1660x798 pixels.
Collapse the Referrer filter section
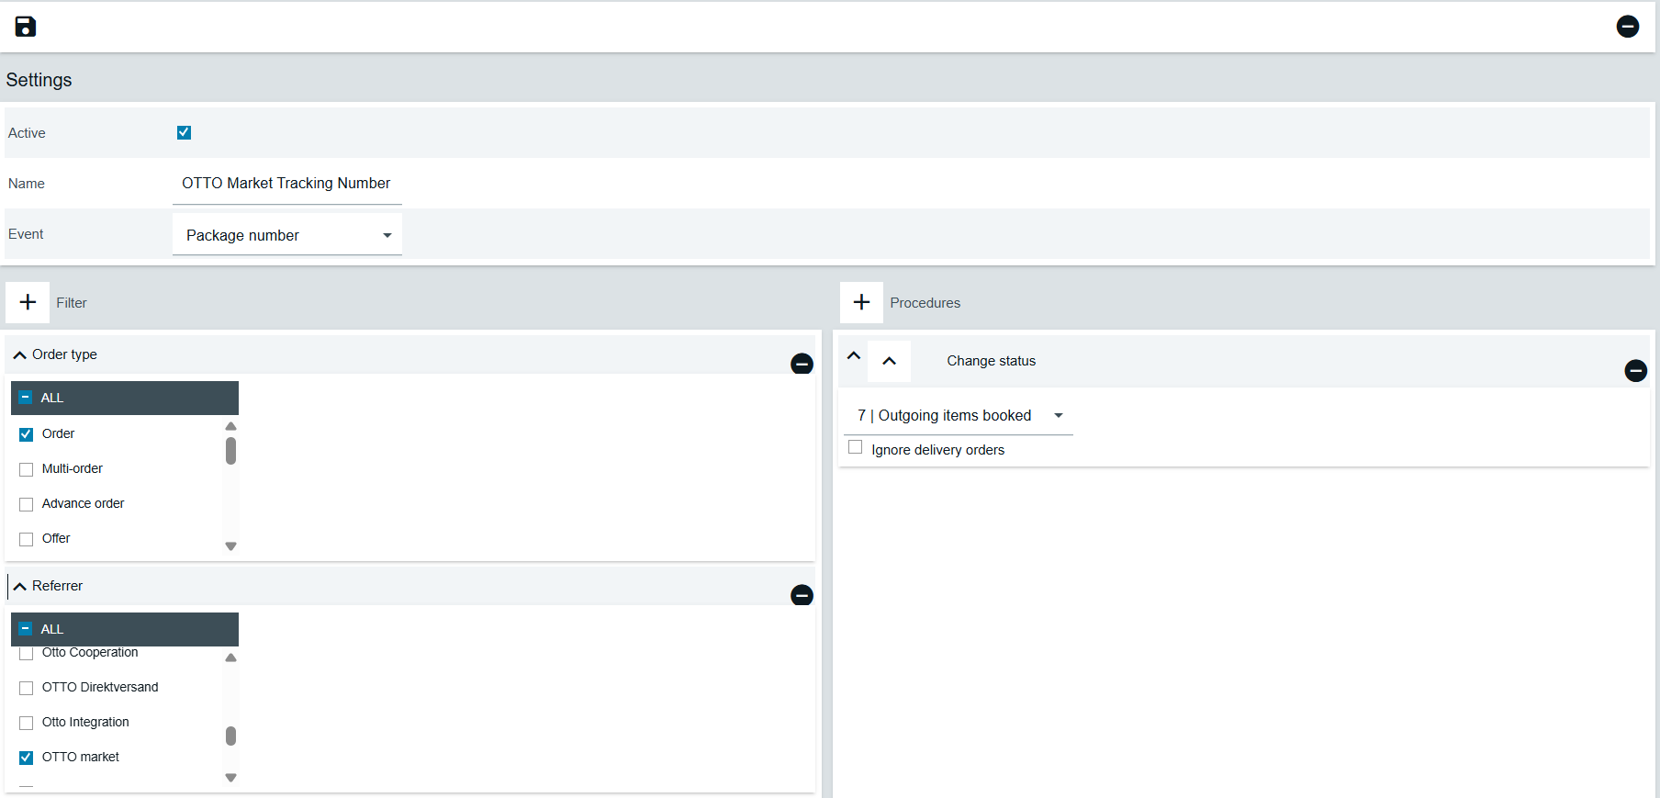(19, 586)
